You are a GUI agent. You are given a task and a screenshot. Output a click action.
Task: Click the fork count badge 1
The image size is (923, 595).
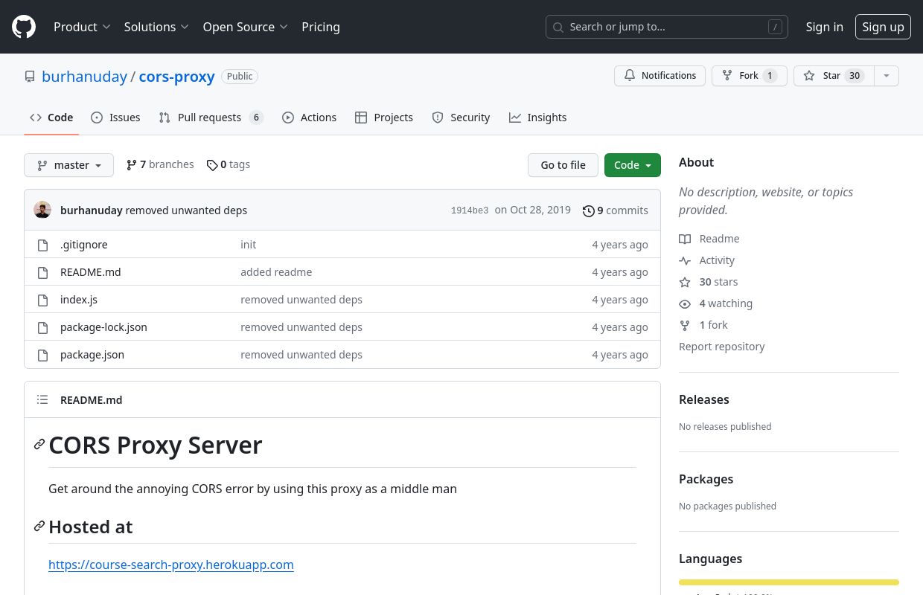[x=770, y=76]
